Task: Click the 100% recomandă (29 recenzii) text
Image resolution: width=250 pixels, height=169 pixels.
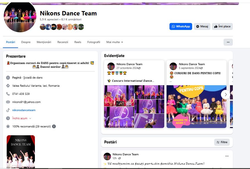Action: pyautogui.click(x=31, y=127)
